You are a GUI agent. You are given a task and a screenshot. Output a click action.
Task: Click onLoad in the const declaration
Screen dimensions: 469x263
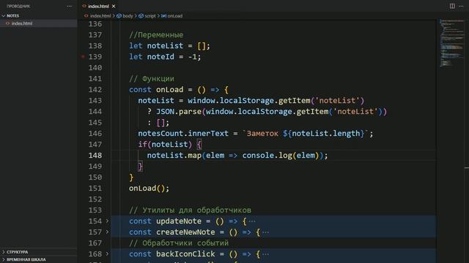(169, 89)
